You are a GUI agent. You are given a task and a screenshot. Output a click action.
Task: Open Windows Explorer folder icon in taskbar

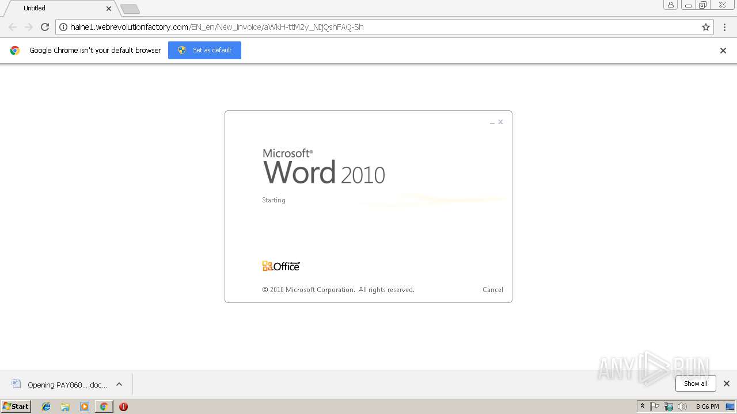[x=65, y=407]
